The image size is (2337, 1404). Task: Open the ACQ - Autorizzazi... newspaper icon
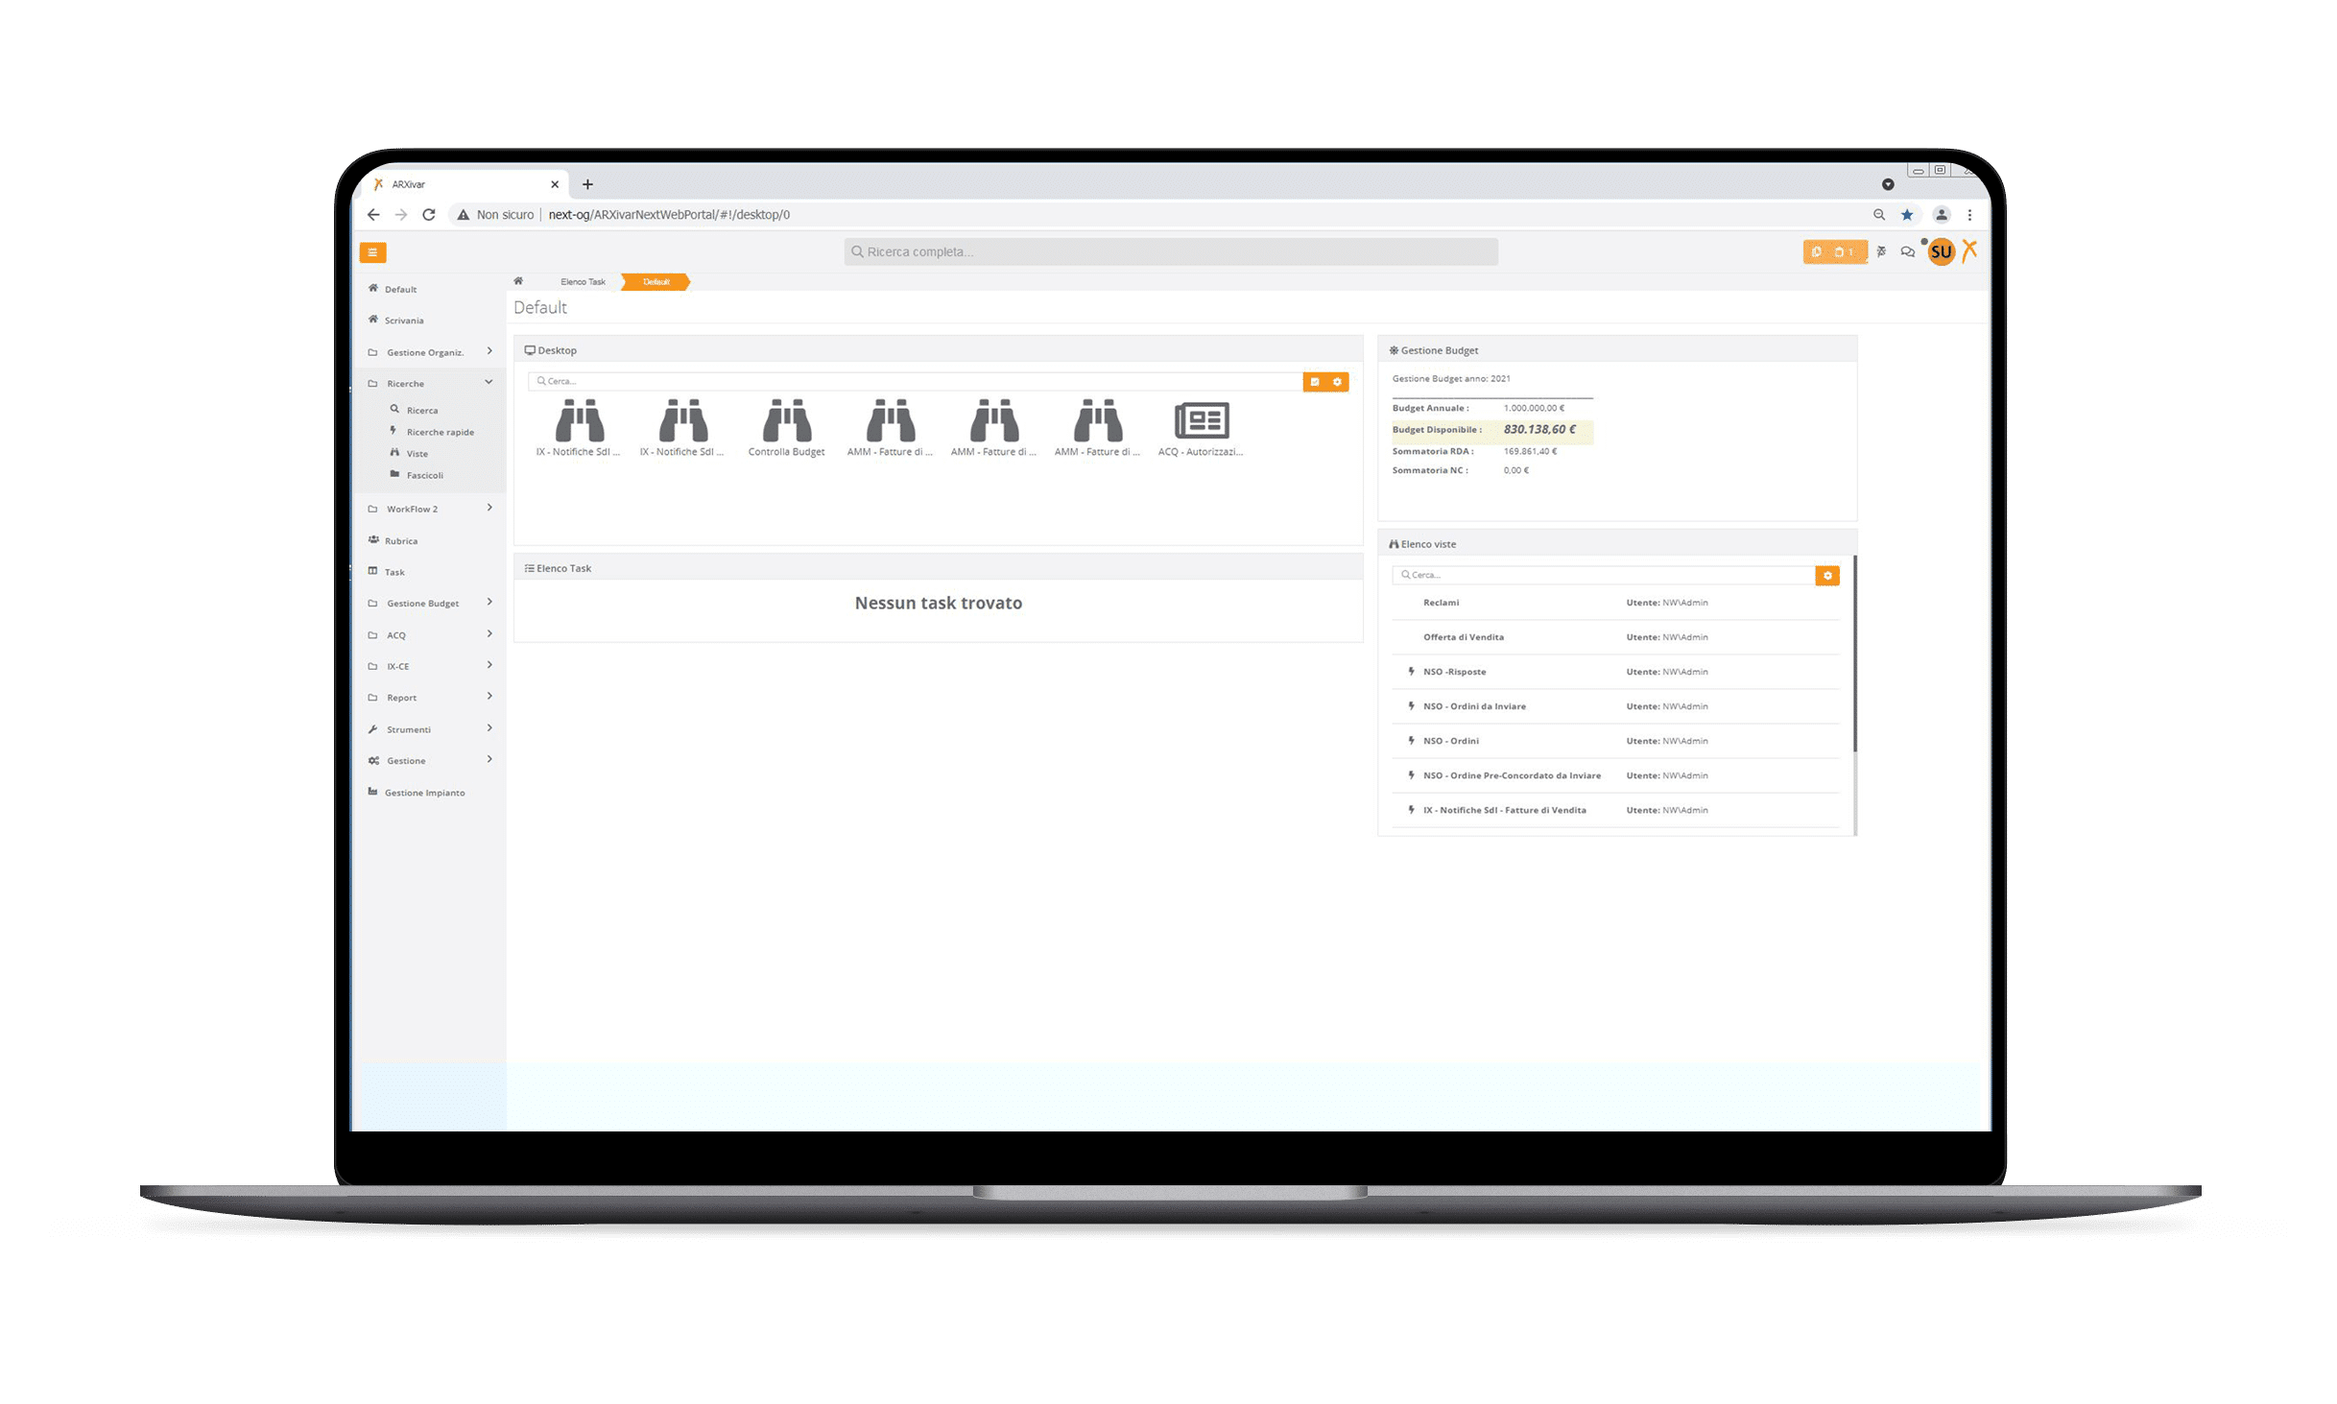coord(1201,422)
